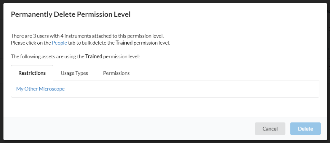Click the empty footer area left of Cancel

click(129, 129)
